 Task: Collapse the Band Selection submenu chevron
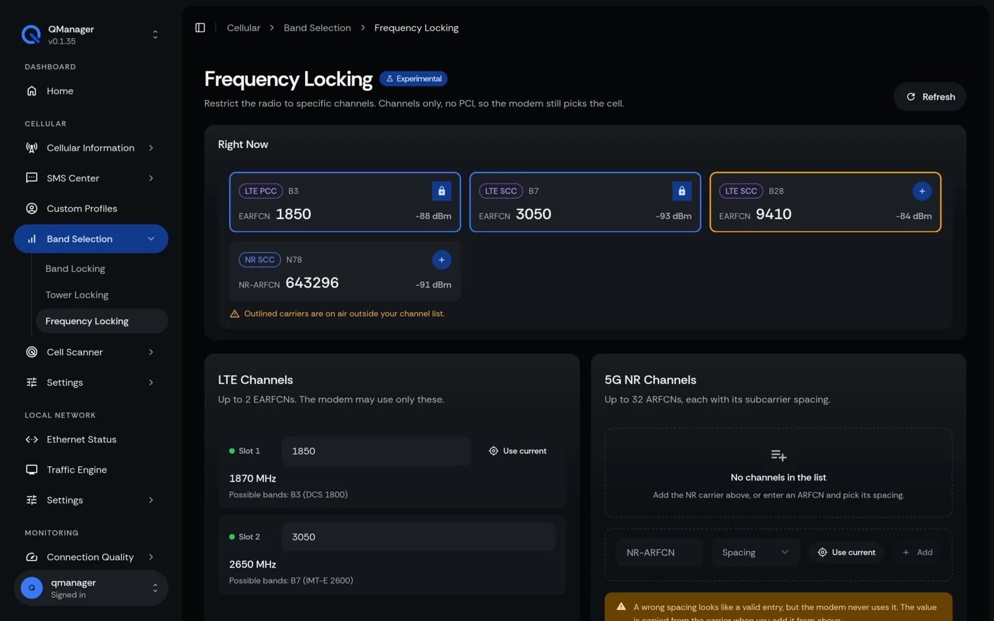tap(151, 239)
